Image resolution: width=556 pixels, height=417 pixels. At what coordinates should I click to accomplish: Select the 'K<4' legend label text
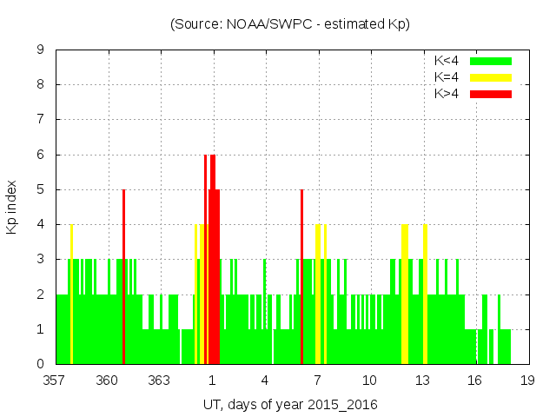click(x=446, y=61)
